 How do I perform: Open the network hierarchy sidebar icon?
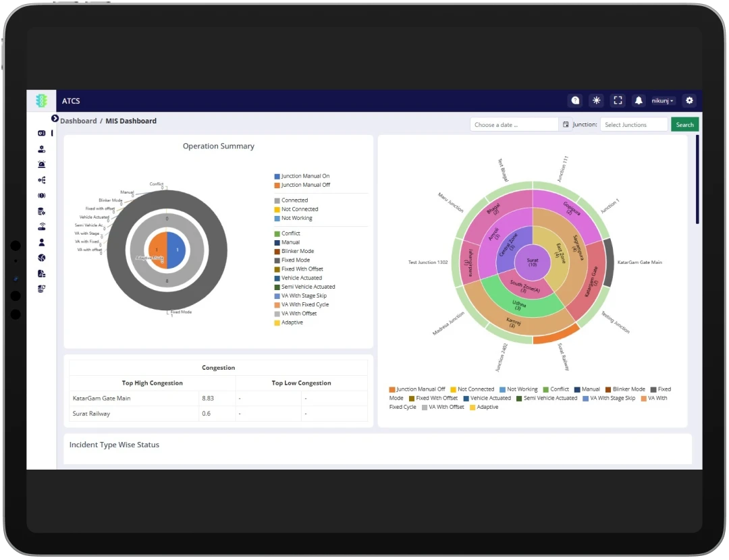41,180
